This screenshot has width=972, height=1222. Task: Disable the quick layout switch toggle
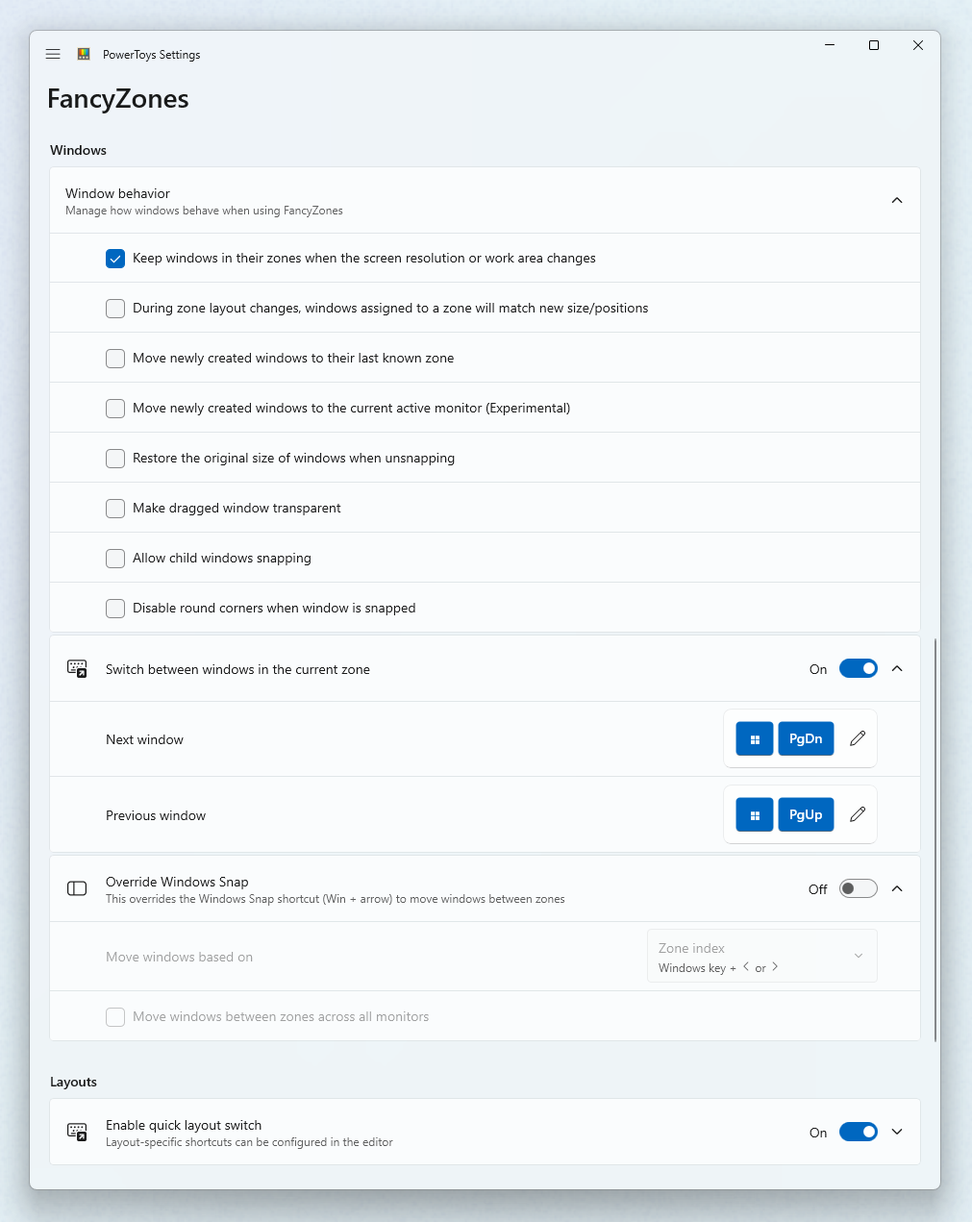point(857,1132)
